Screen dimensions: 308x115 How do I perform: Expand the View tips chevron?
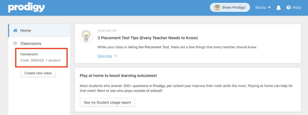116,56
